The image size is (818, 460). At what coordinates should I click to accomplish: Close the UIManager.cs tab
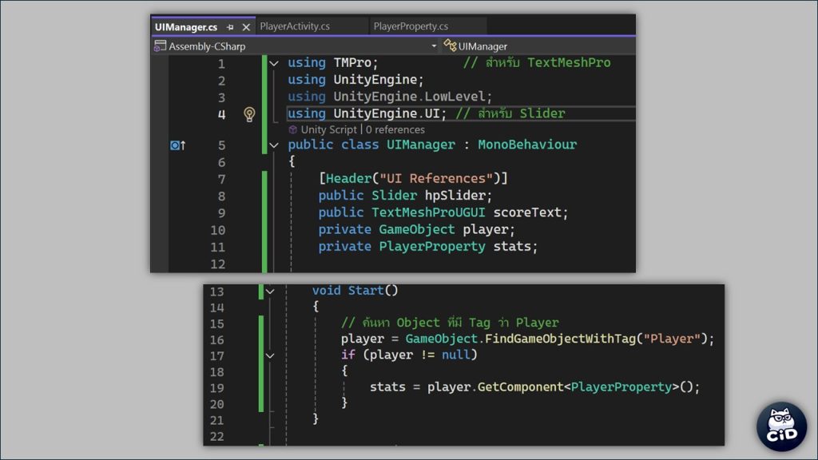pos(245,27)
